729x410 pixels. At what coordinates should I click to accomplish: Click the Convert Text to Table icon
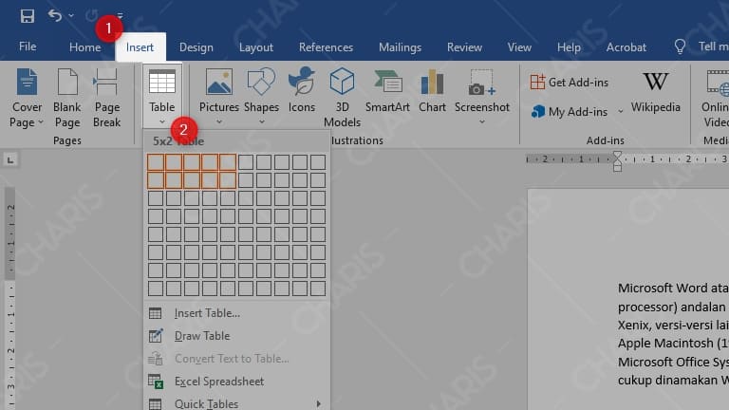pyautogui.click(x=156, y=359)
